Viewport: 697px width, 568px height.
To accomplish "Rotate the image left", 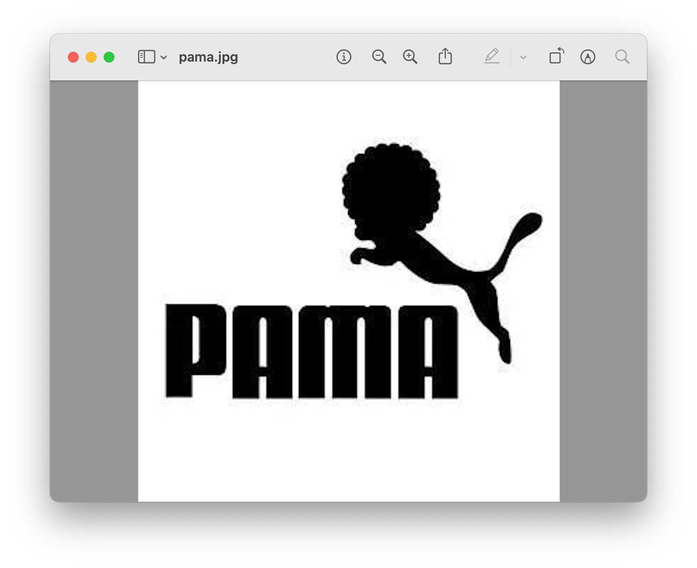I will coord(556,56).
